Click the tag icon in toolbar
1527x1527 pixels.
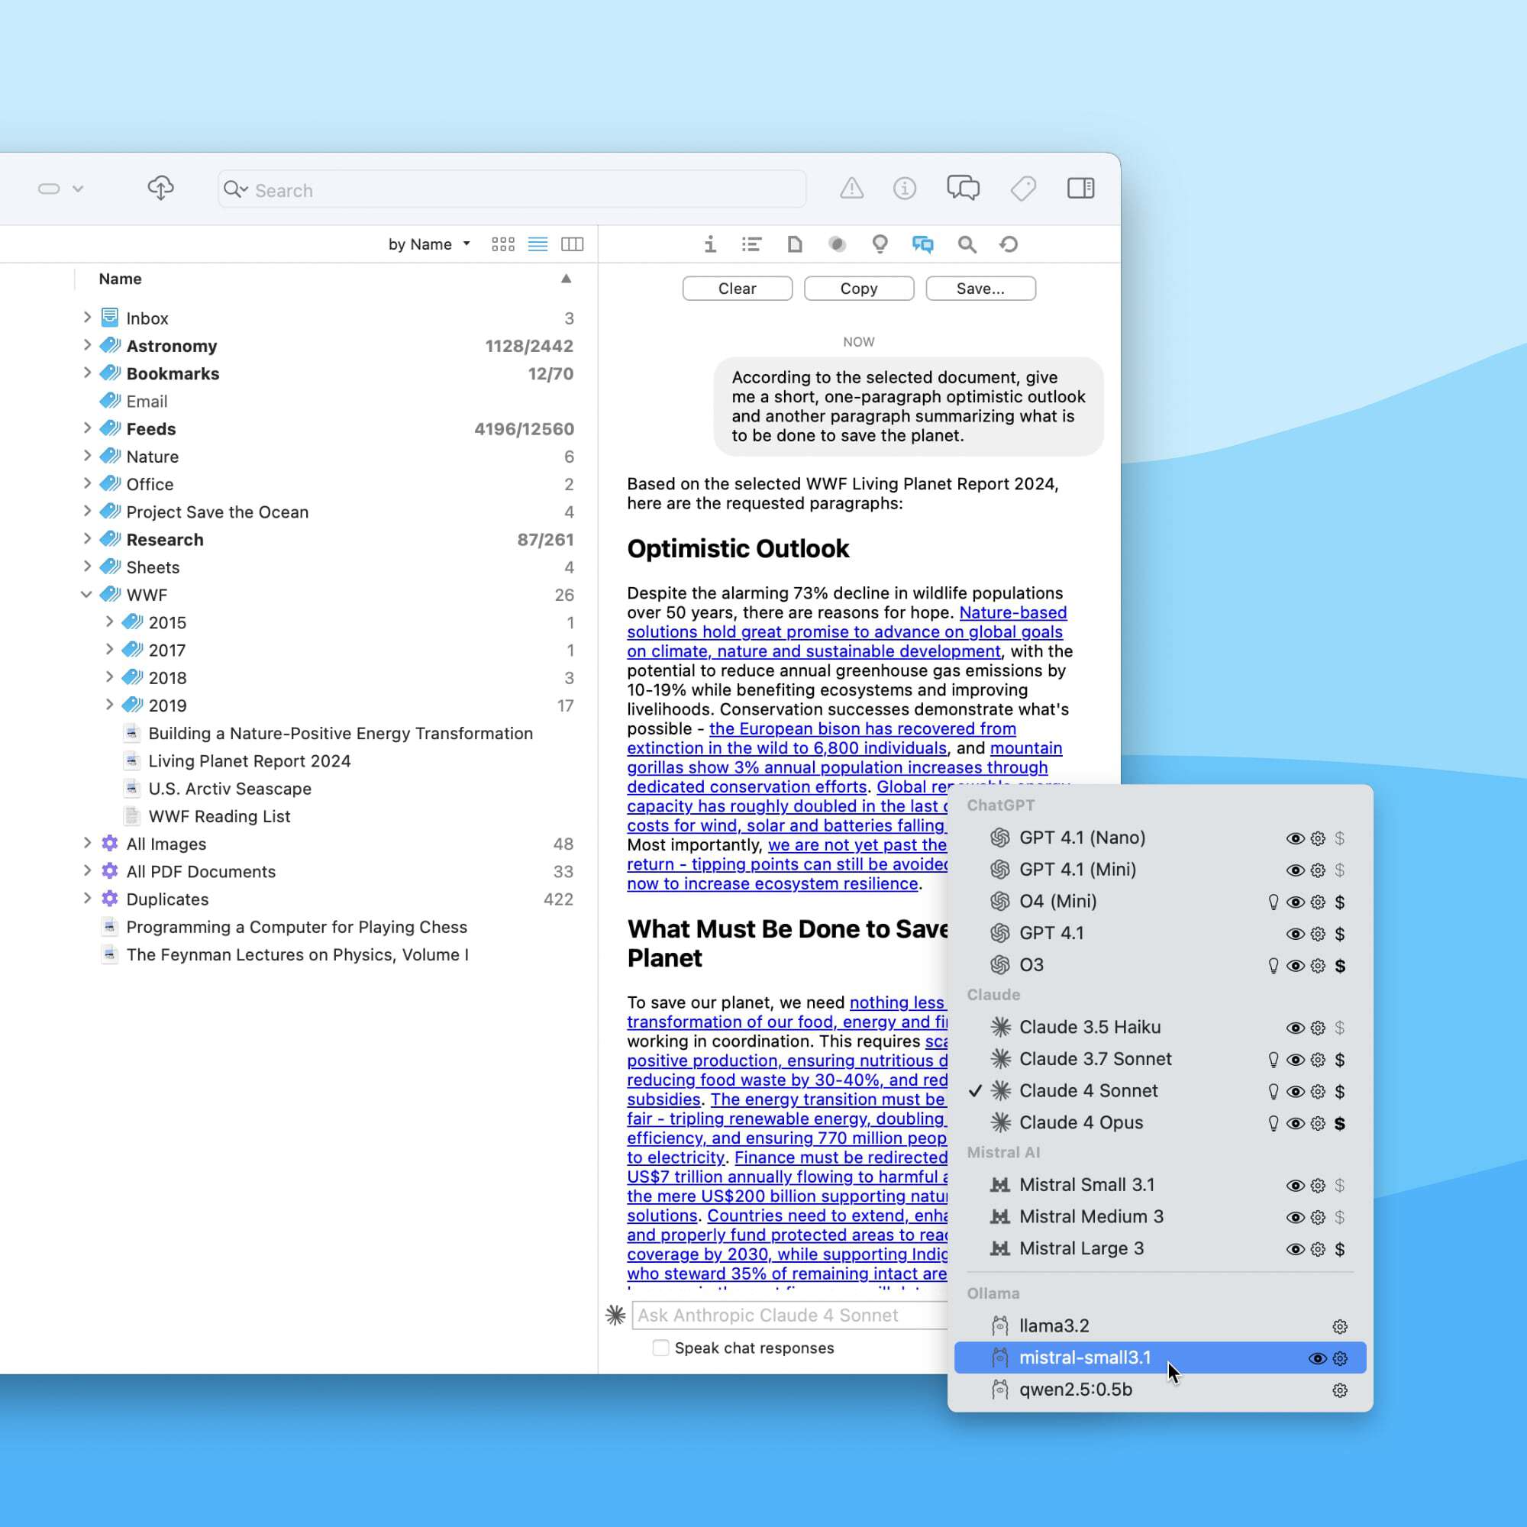coord(1023,188)
